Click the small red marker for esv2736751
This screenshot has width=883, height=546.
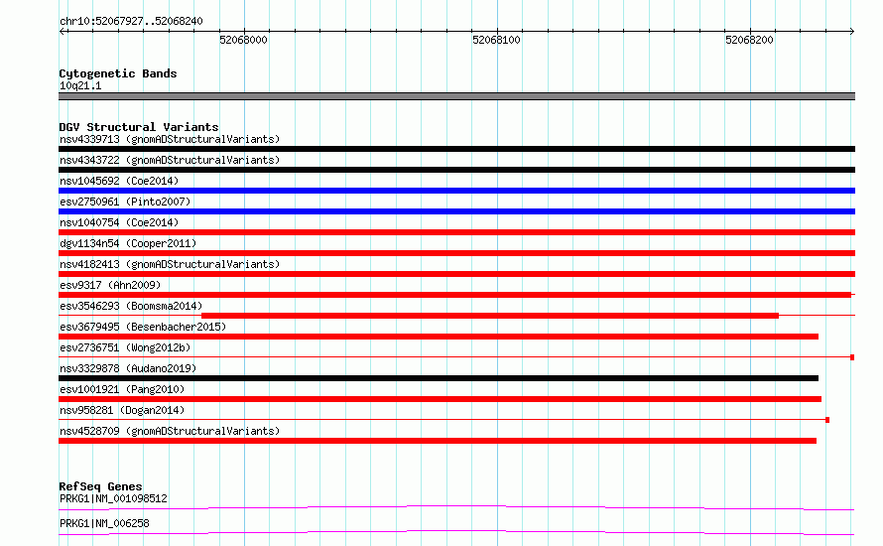coord(852,357)
